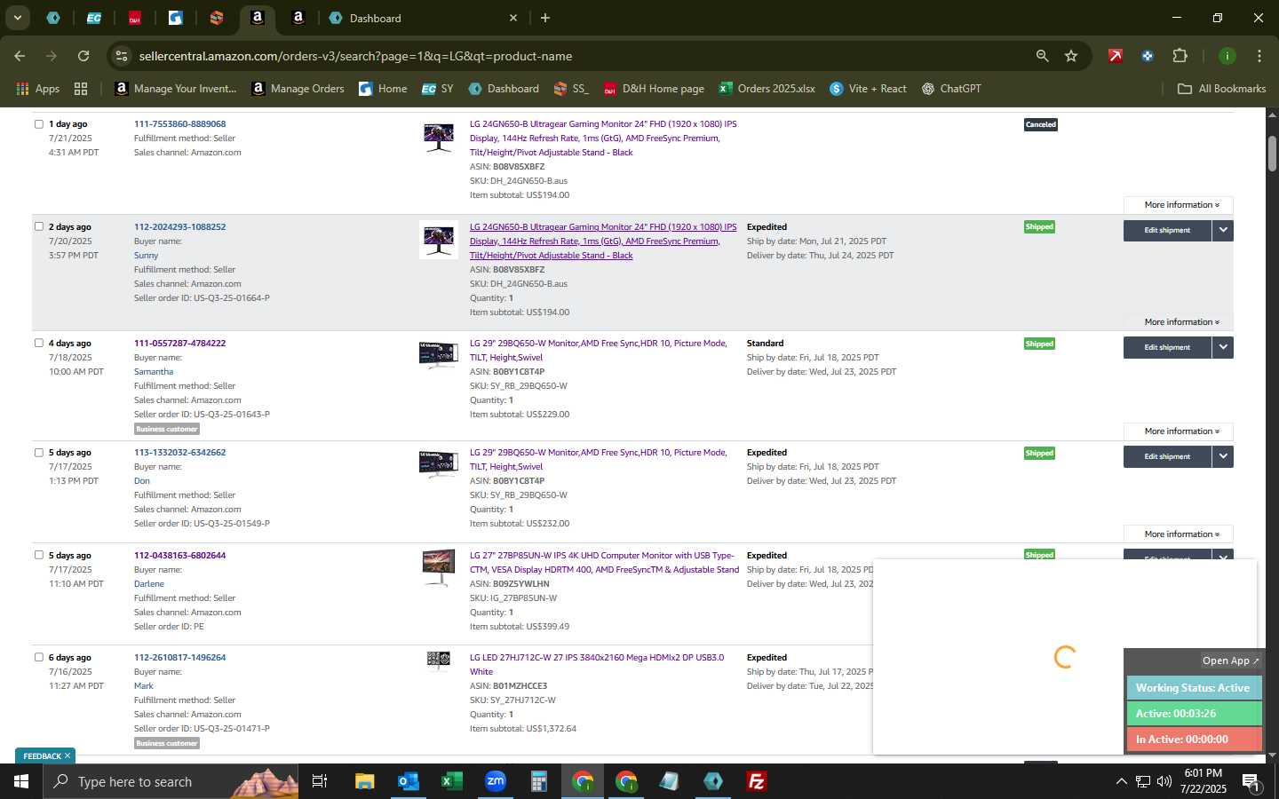Open volume control in system tray
This screenshot has width=1279, height=799.
tap(1164, 781)
